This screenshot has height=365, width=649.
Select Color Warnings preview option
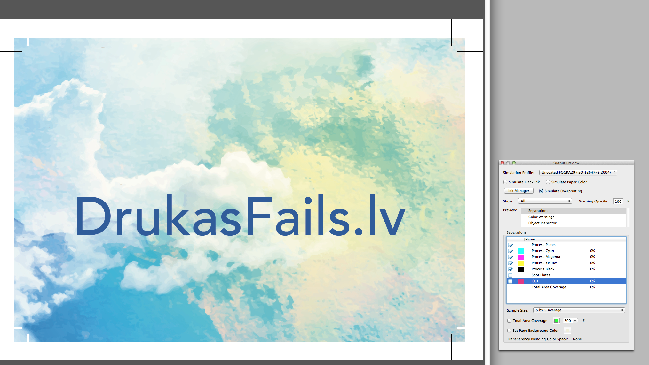pyautogui.click(x=541, y=217)
